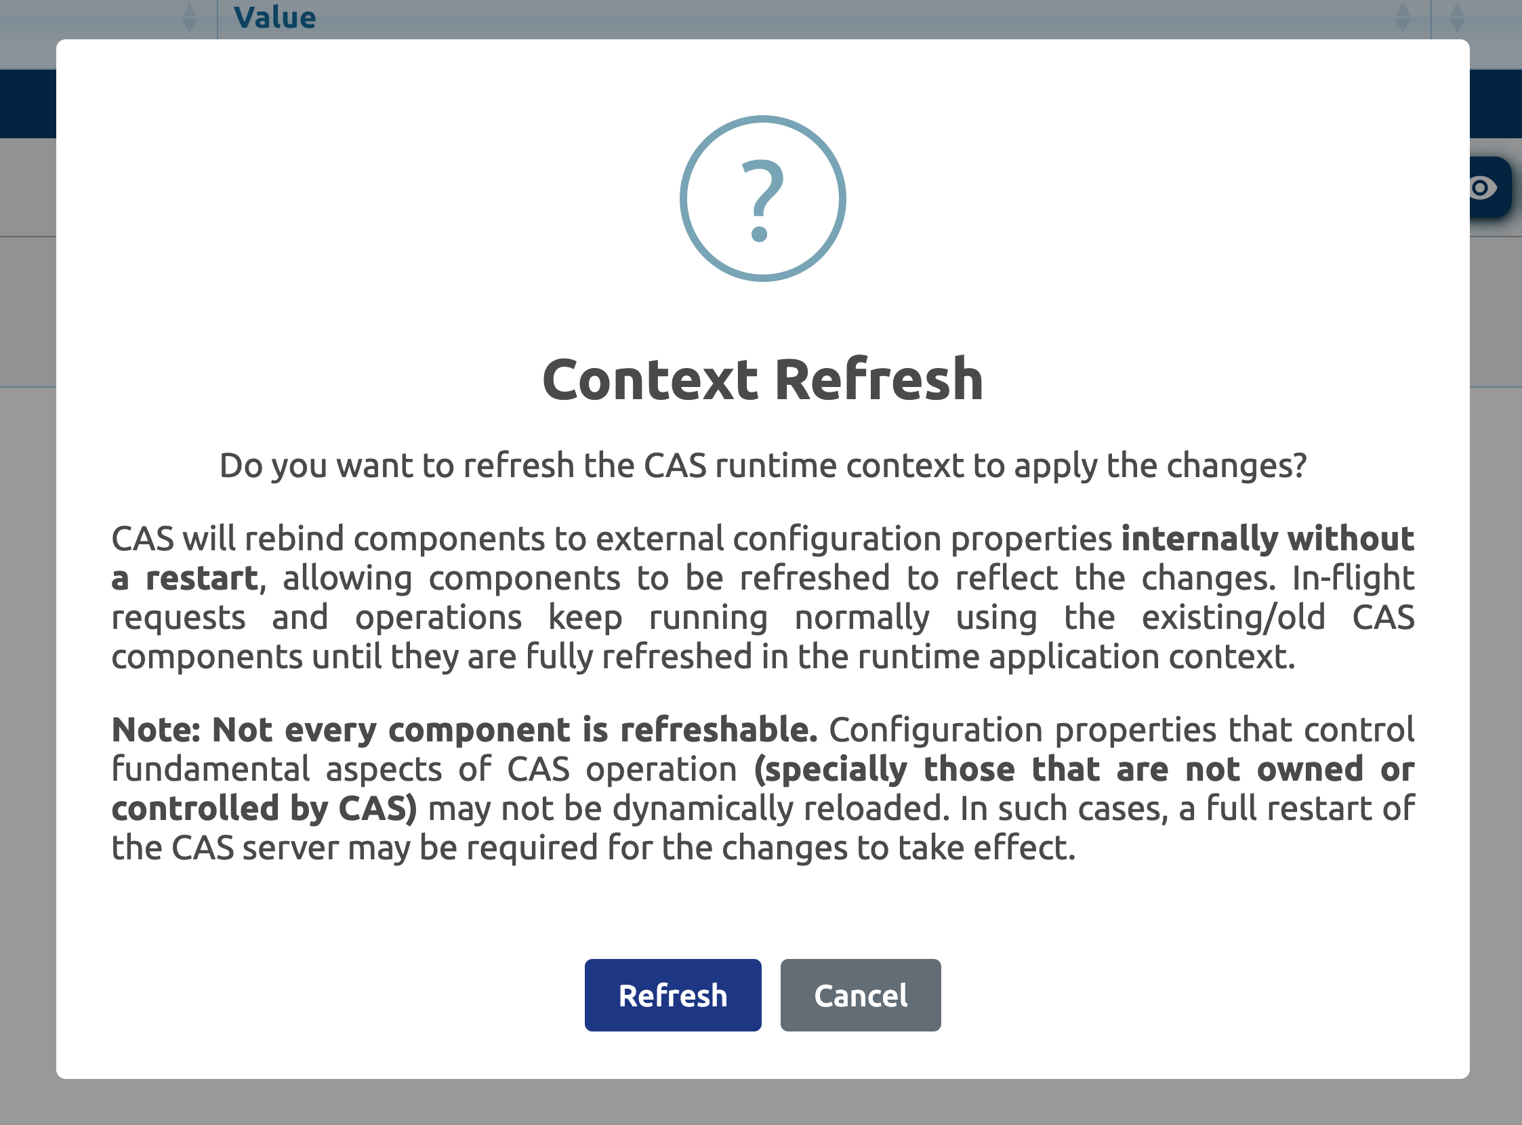Click sort arrows in the far-right column
This screenshot has width=1522, height=1125.
(1457, 17)
